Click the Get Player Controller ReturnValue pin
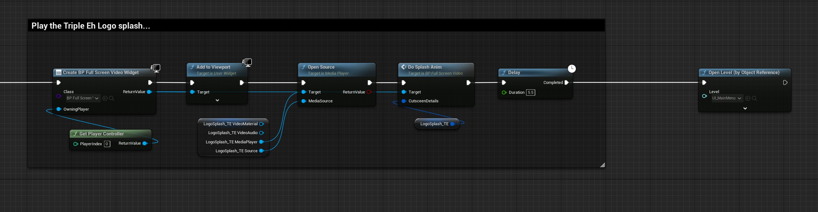This screenshot has height=212, width=818. [145, 143]
